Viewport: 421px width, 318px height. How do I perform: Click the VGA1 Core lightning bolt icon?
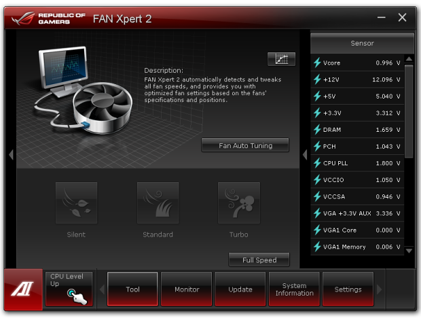(317, 230)
